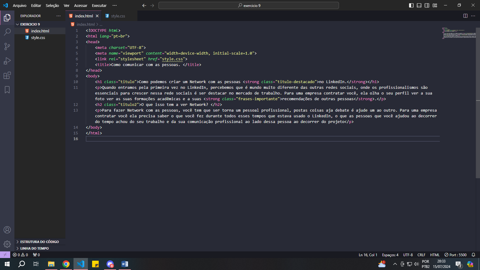Open volume control in system tray
Screen dimensions: 480x270
[x=416, y=264]
